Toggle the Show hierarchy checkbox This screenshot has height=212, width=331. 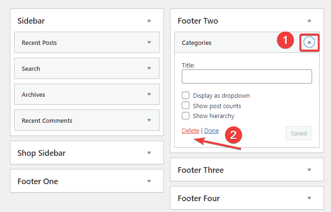(186, 116)
